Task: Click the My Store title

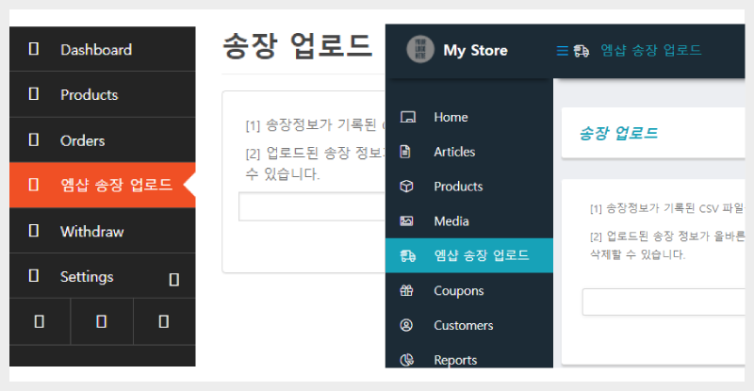Action: pos(475,50)
